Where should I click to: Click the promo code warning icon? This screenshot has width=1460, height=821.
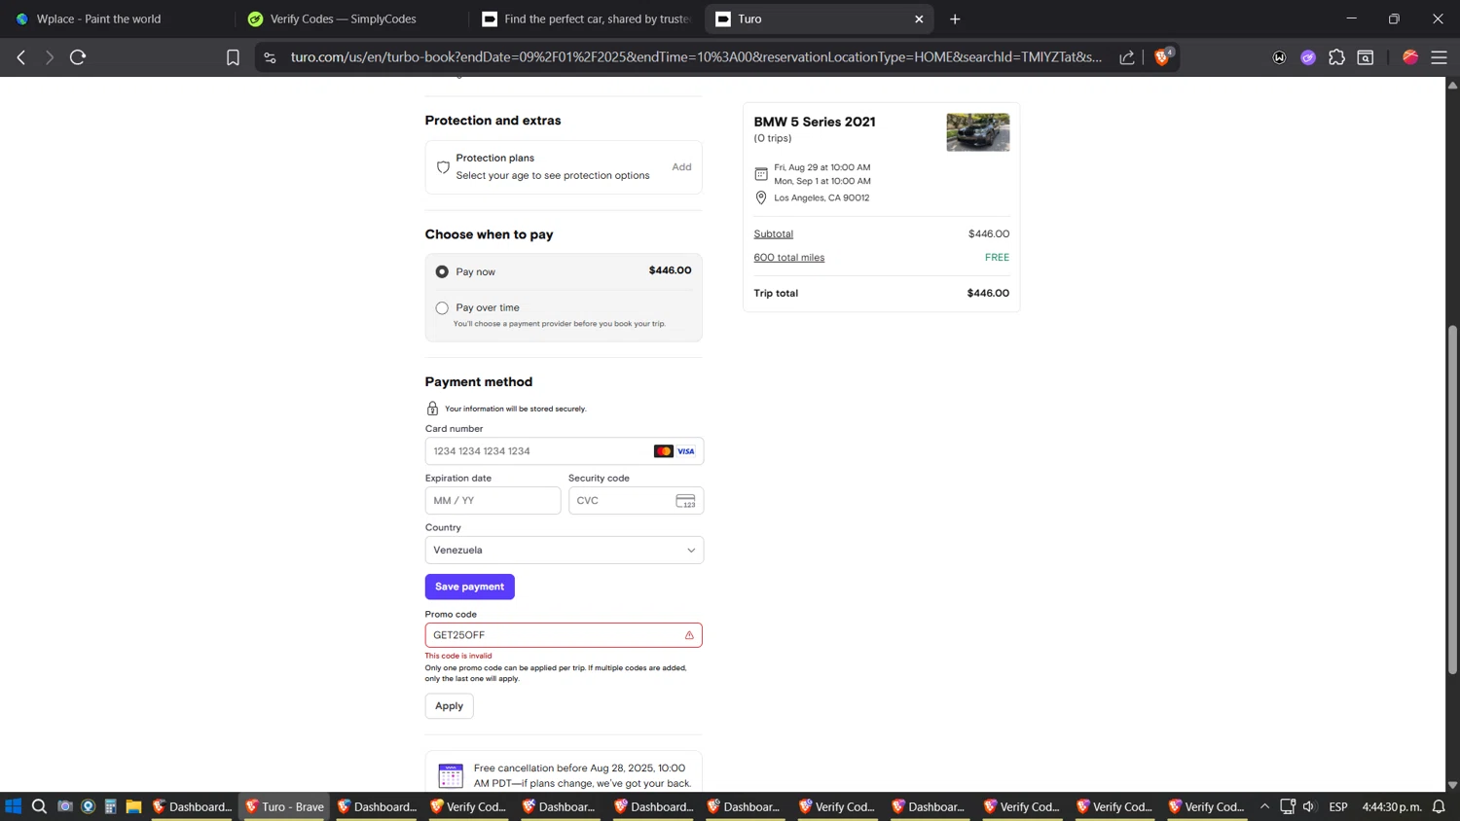coord(689,635)
